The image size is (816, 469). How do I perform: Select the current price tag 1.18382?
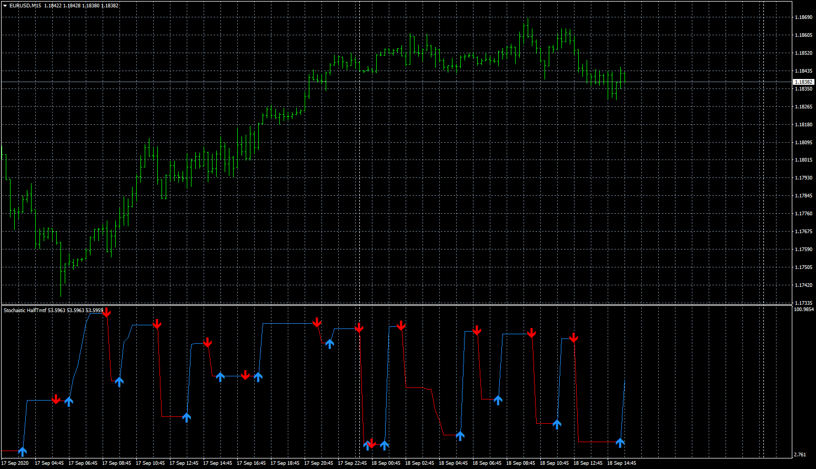tap(803, 82)
